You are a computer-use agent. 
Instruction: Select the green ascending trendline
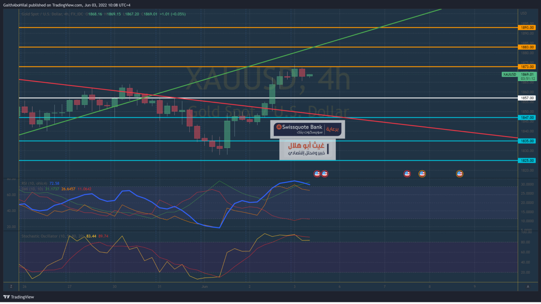pos(230,72)
